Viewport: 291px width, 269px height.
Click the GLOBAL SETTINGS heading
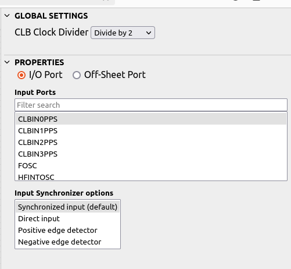pos(51,16)
